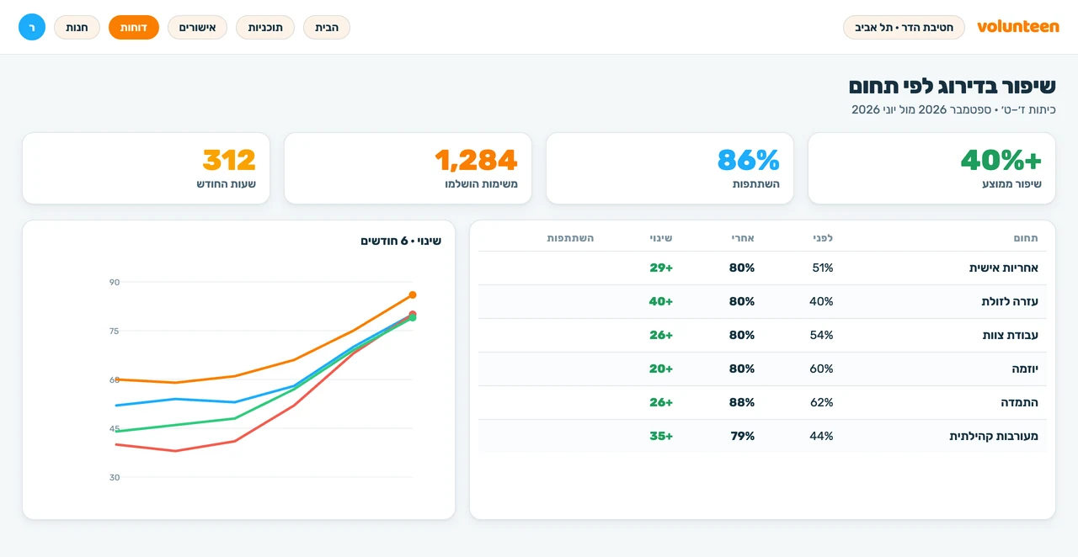Click the page heading שיפור בדירוג לפי תחום
The height and width of the screenshot is (557, 1078).
pyautogui.click(x=952, y=86)
